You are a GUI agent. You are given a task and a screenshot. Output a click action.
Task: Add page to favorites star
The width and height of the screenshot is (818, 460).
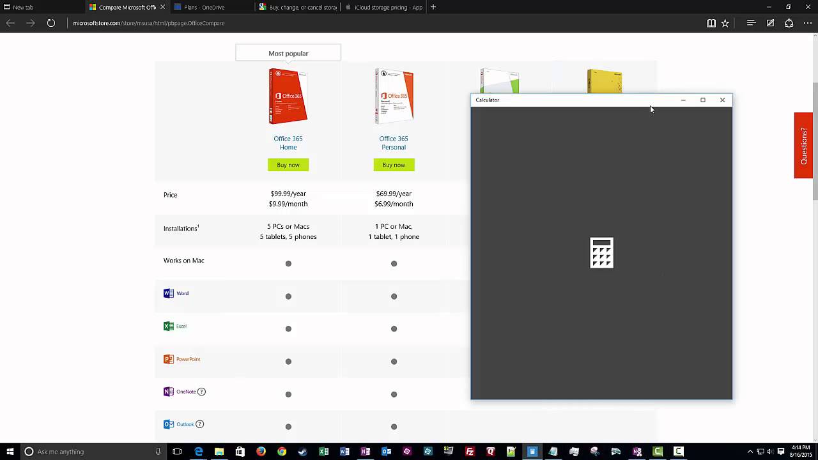(725, 23)
